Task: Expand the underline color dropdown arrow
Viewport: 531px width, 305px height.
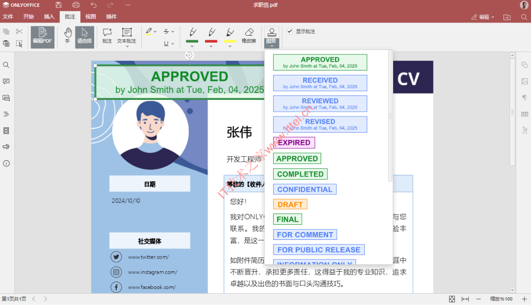Action: [173, 43]
